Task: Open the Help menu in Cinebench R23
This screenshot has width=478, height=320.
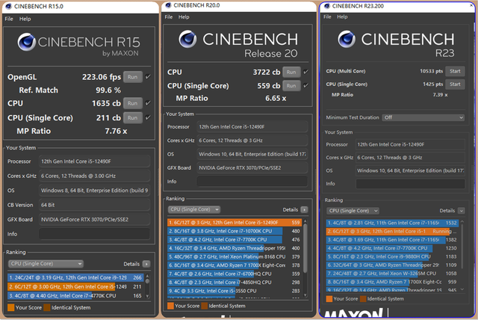Action: point(344,18)
